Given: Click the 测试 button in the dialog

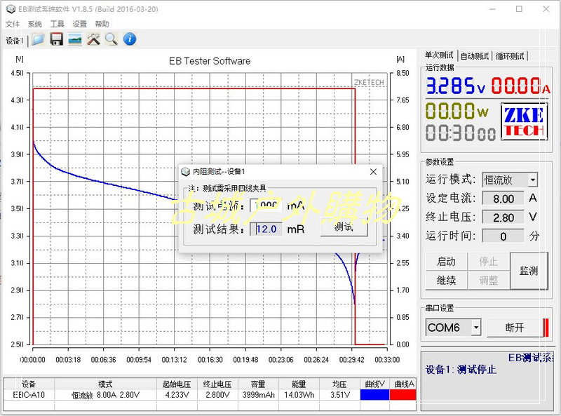Looking at the screenshot, I should coord(344,227).
